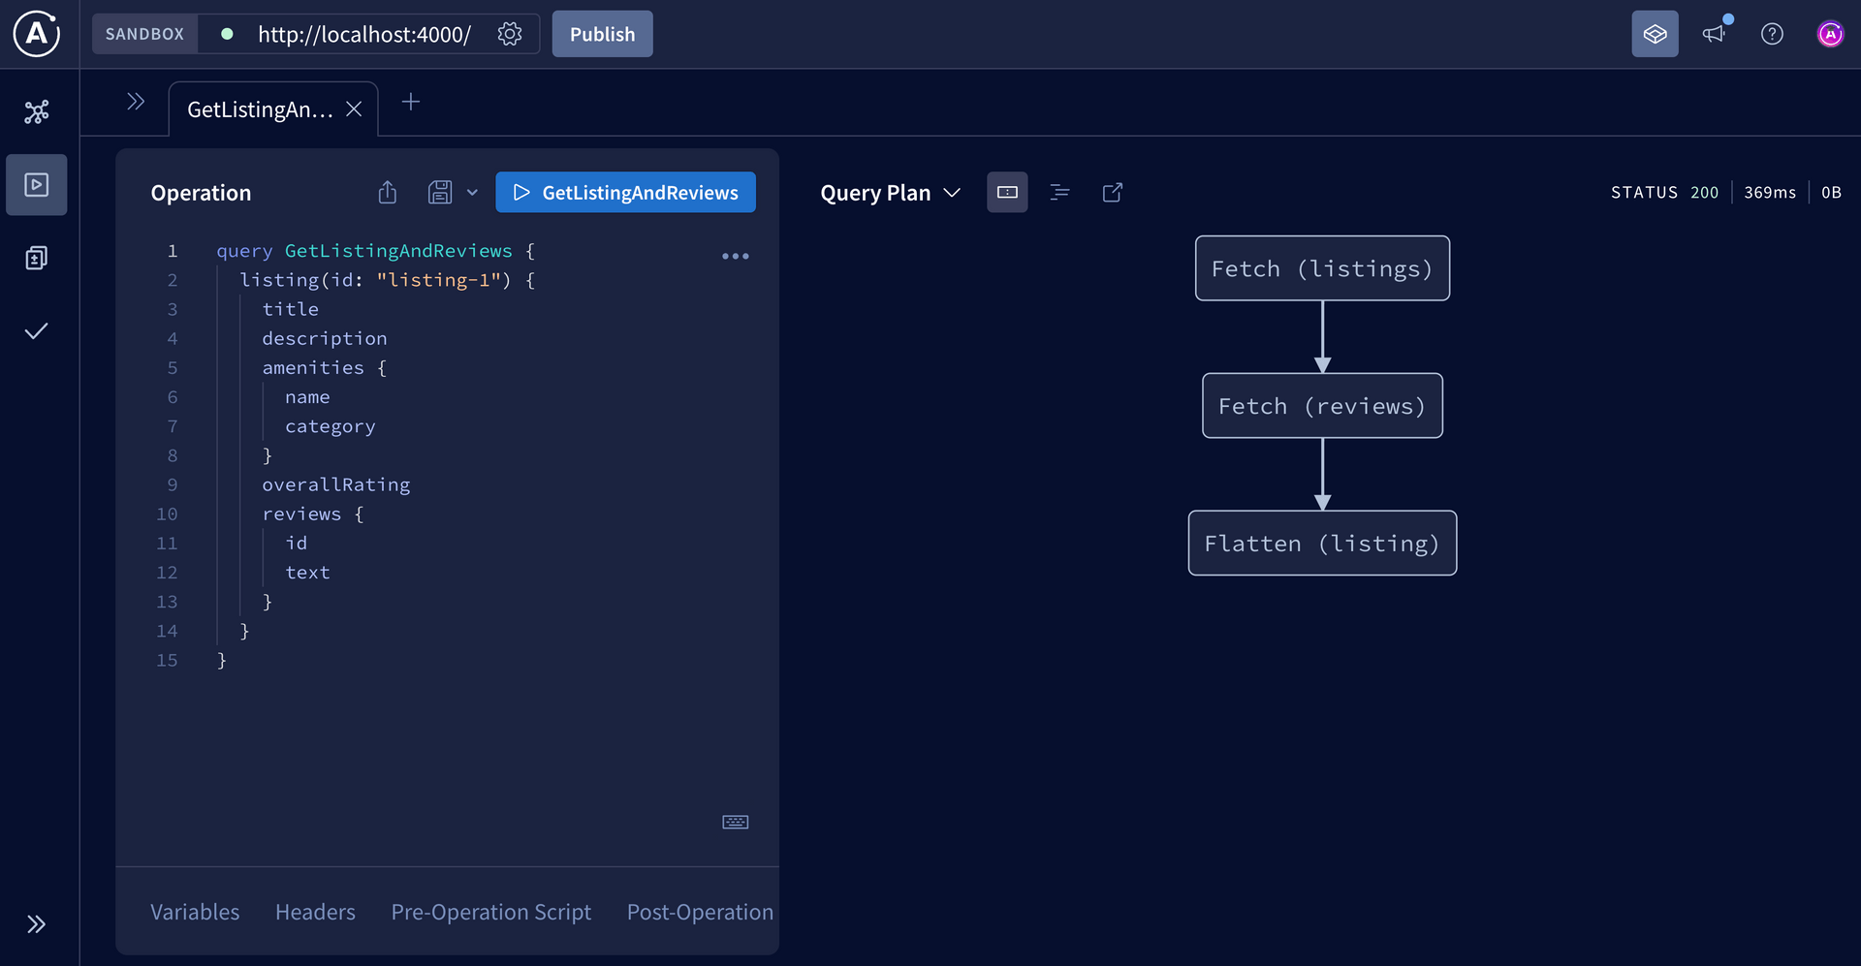The width and height of the screenshot is (1861, 966).
Task: Open the Schema page from the left sidebar
Action: [x=36, y=258]
